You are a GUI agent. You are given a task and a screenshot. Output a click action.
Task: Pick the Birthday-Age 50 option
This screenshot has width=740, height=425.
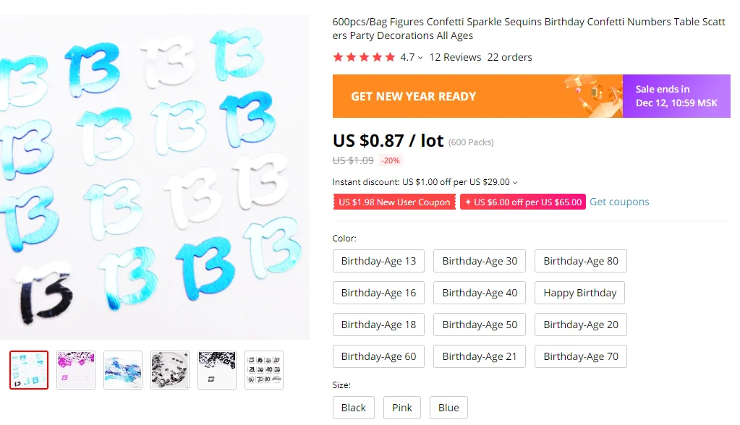point(480,325)
